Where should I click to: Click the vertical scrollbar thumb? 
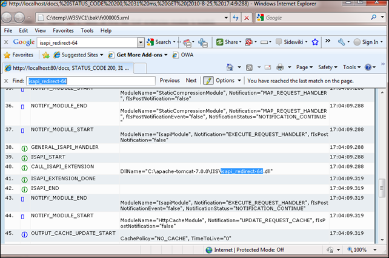pos(382,188)
